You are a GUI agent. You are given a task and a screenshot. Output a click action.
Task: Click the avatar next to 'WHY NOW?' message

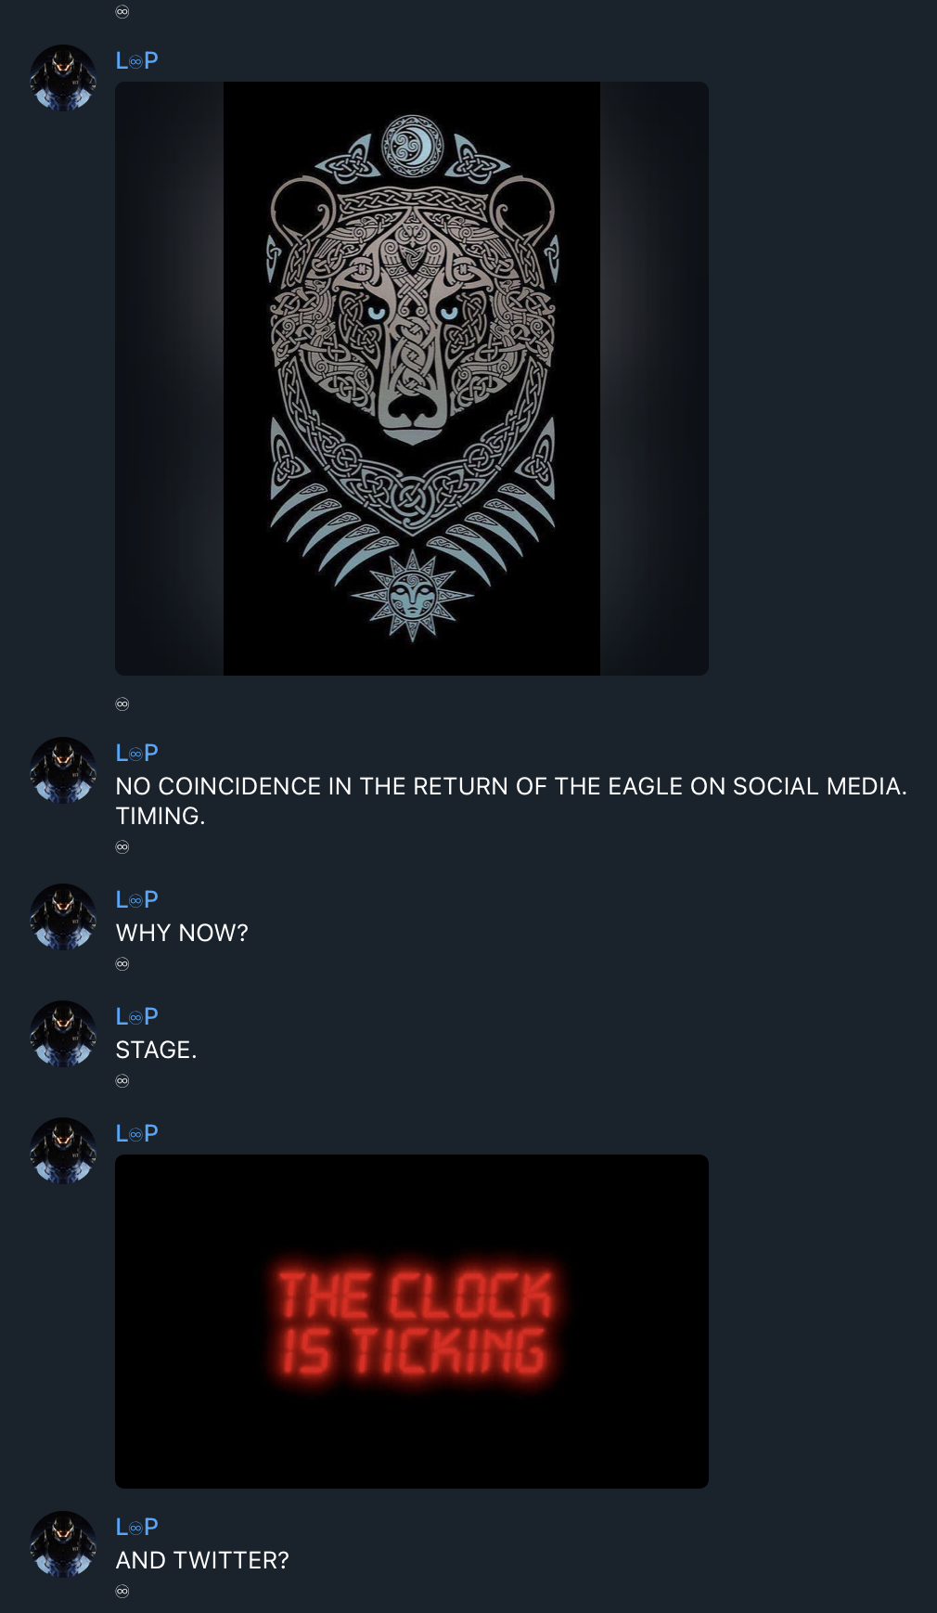[x=63, y=917]
